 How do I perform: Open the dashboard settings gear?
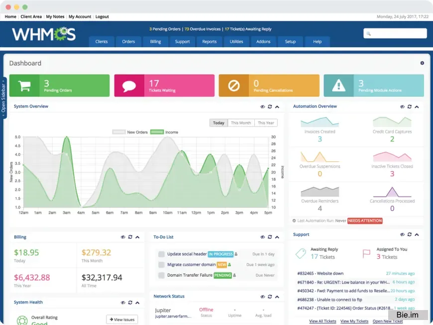pyautogui.click(x=422, y=64)
